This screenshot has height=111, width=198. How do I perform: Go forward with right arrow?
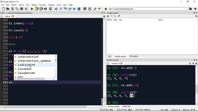(110, 9)
